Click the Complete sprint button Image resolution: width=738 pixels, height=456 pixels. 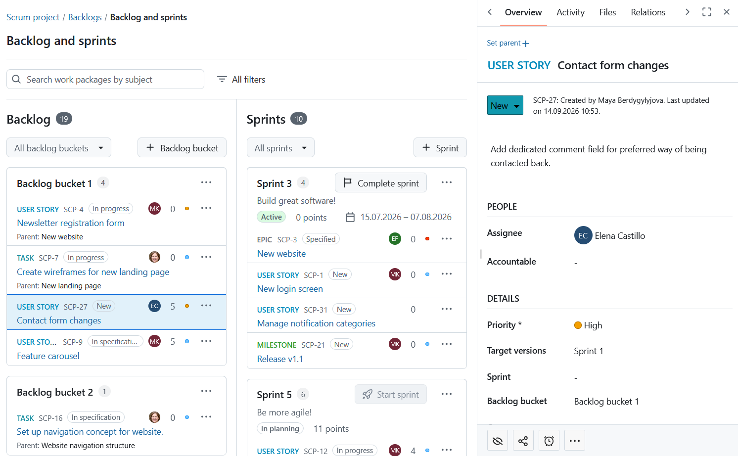point(381,183)
